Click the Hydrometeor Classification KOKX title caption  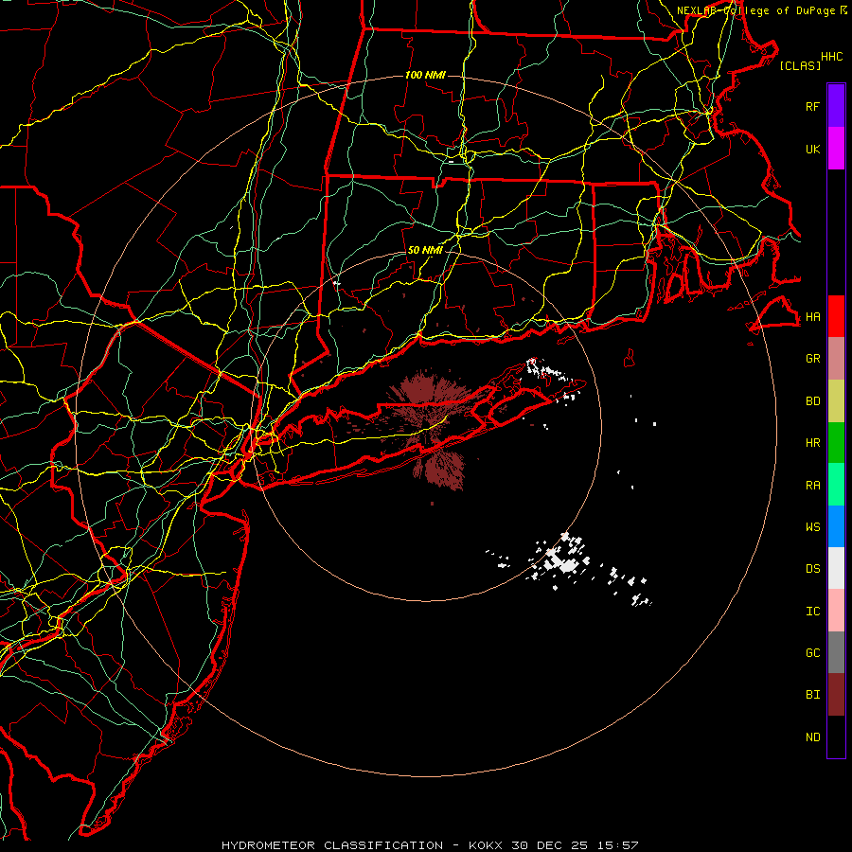coord(430,845)
